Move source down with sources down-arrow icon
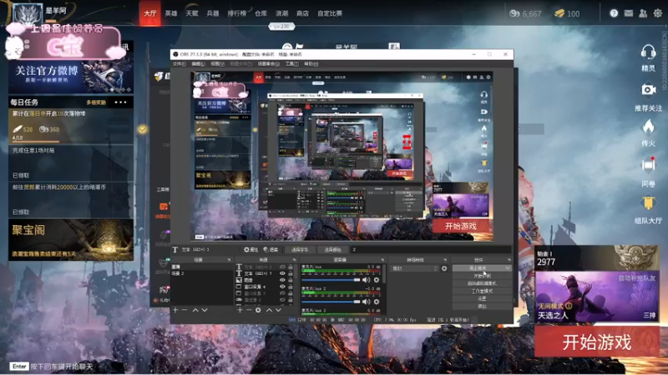Image resolution: width=668 pixels, height=375 pixels. [x=278, y=310]
